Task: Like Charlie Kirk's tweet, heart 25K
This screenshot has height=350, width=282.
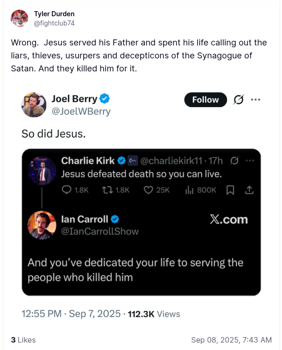Action: pos(148,190)
